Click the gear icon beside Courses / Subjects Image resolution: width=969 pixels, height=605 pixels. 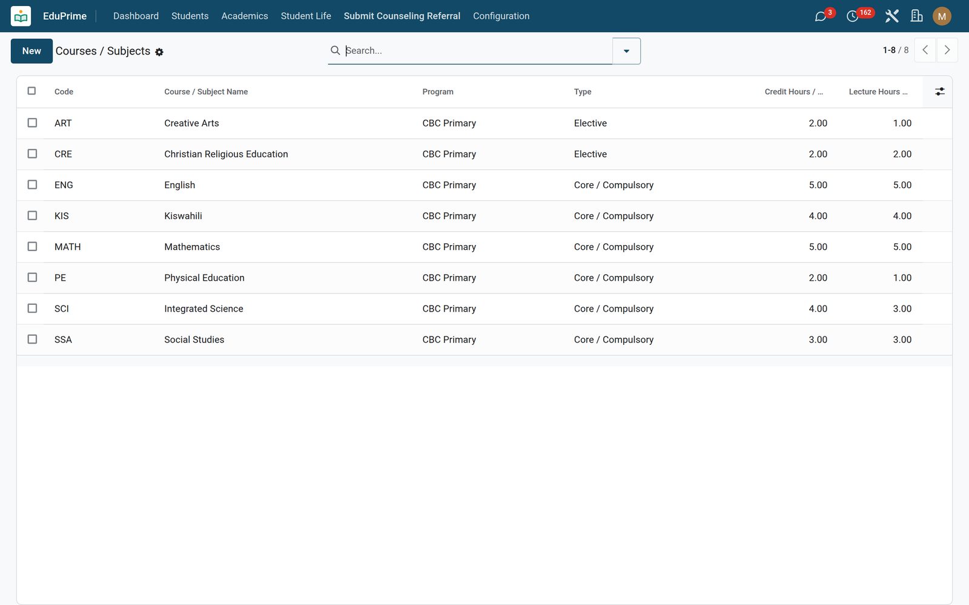(x=159, y=52)
